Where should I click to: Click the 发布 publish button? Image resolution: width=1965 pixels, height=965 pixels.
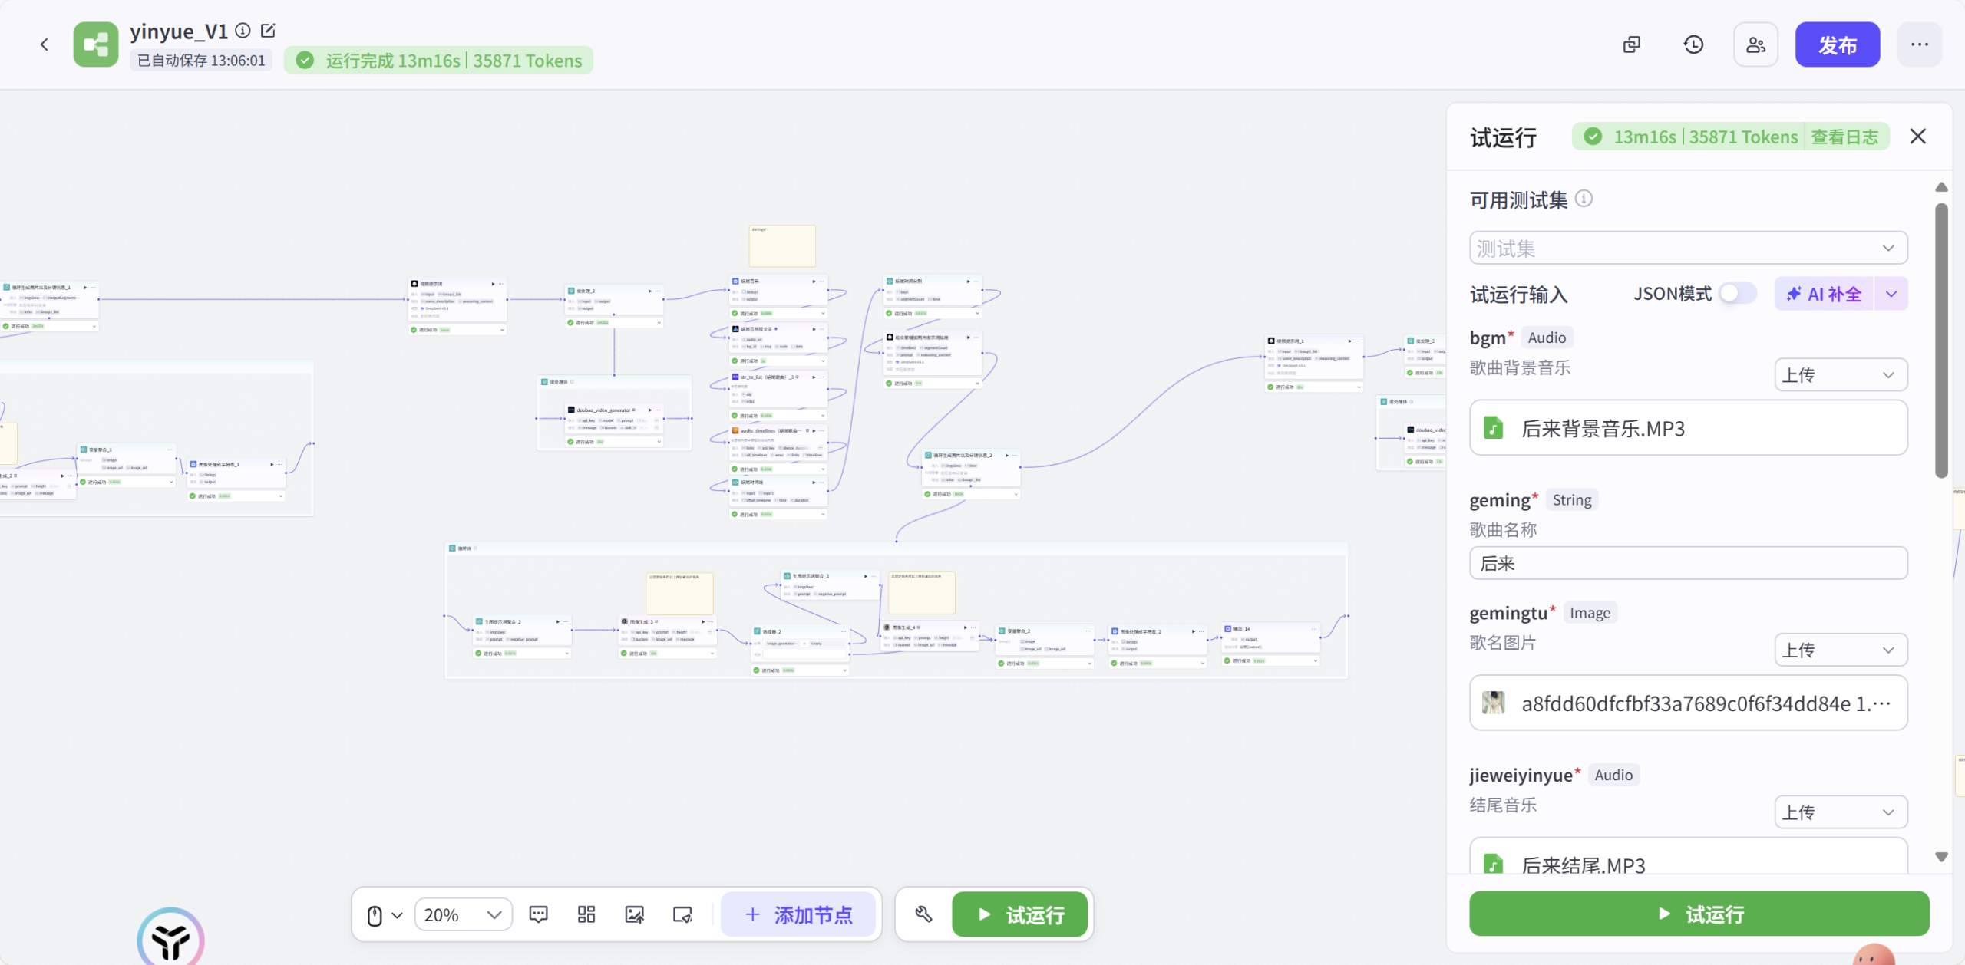tap(1837, 44)
